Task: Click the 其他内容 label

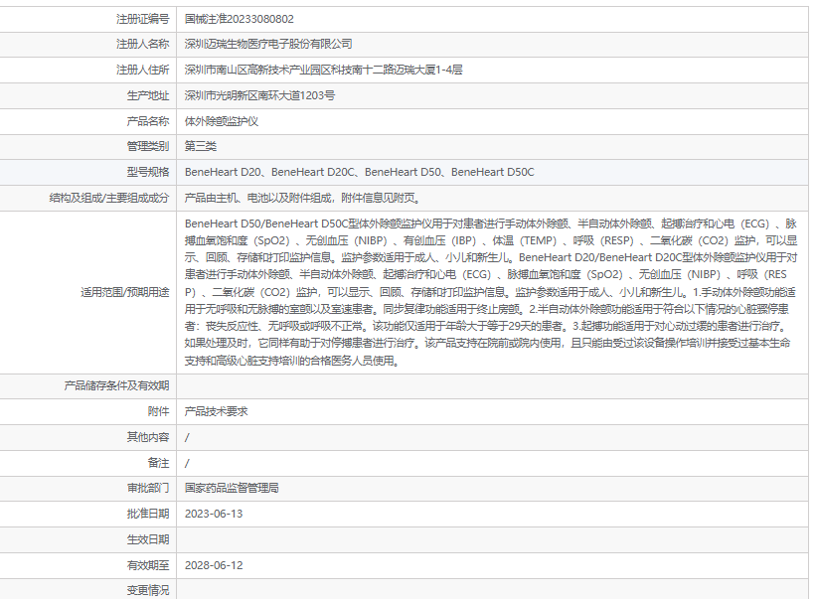Action: (x=148, y=437)
